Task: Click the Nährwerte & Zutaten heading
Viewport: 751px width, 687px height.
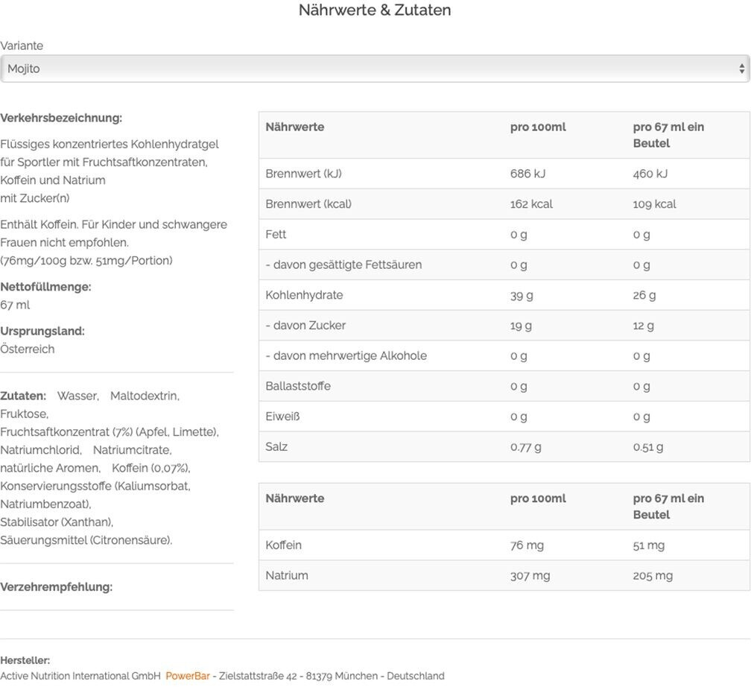Action: click(375, 10)
